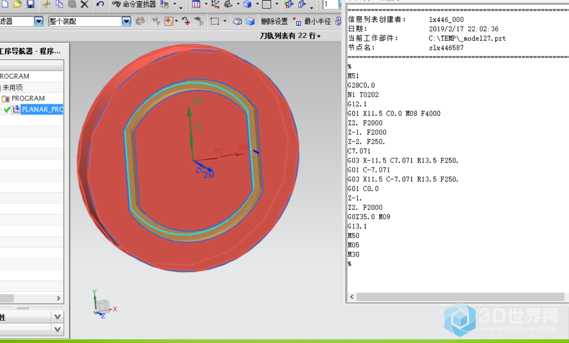Select the top PROGRAM root row
Screen dimensions: 569x343
pos(31,76)
